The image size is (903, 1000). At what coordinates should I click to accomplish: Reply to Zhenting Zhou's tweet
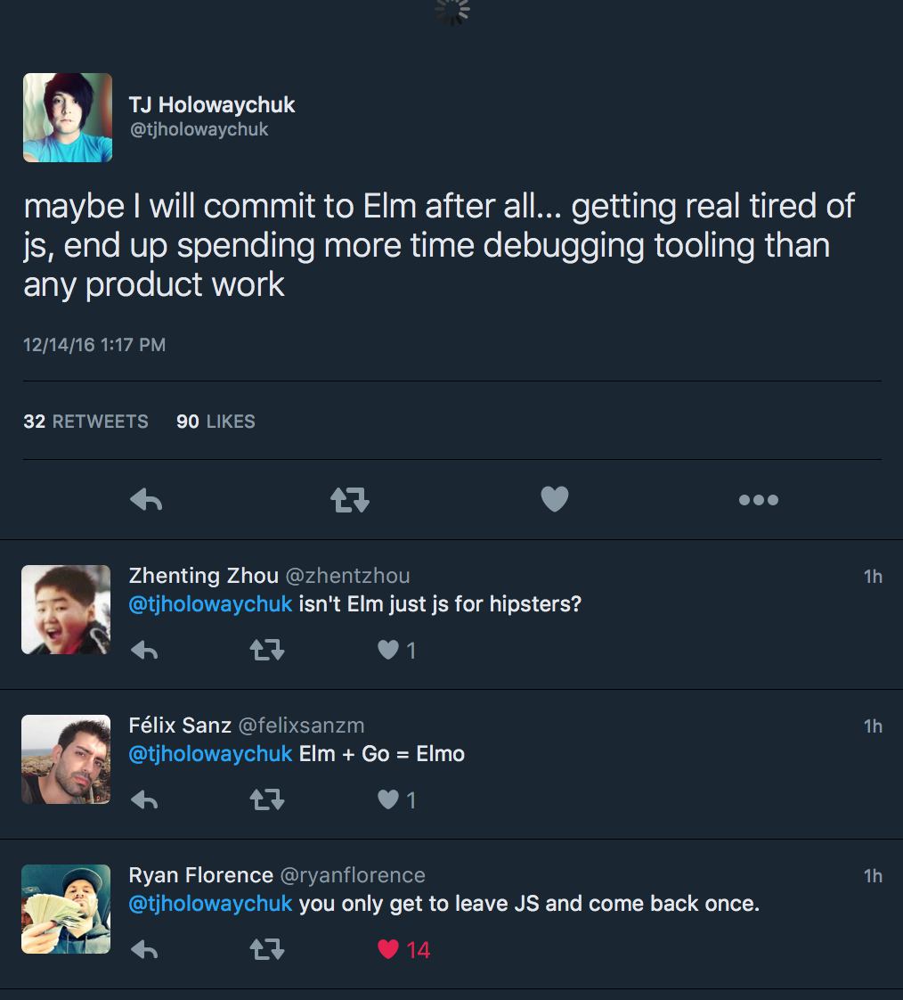tap(144, 651)
